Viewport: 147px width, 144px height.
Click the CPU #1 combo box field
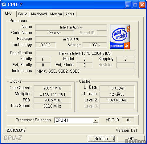[76, 120]
